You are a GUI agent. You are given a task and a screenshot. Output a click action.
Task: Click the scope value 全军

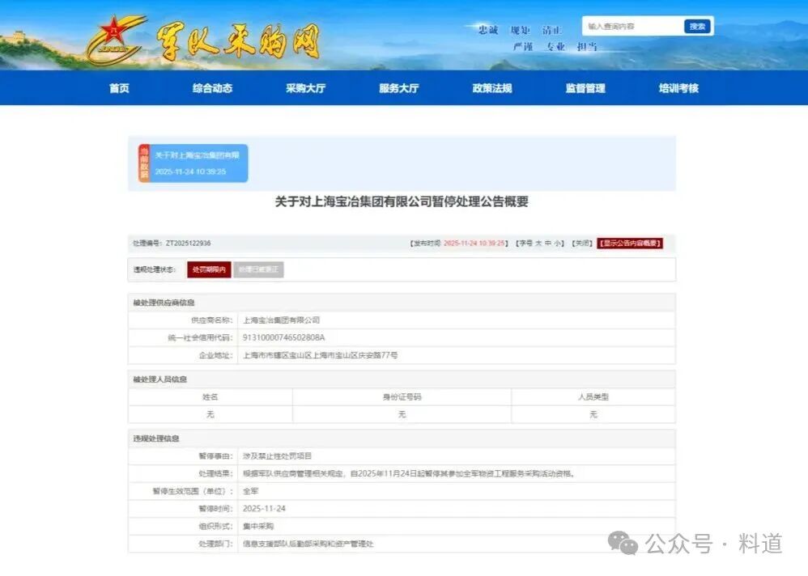click(251, 491)
